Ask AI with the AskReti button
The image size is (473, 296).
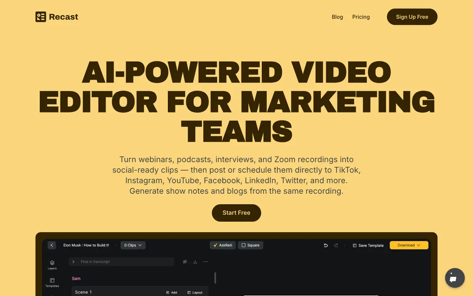tap(222, 245)
